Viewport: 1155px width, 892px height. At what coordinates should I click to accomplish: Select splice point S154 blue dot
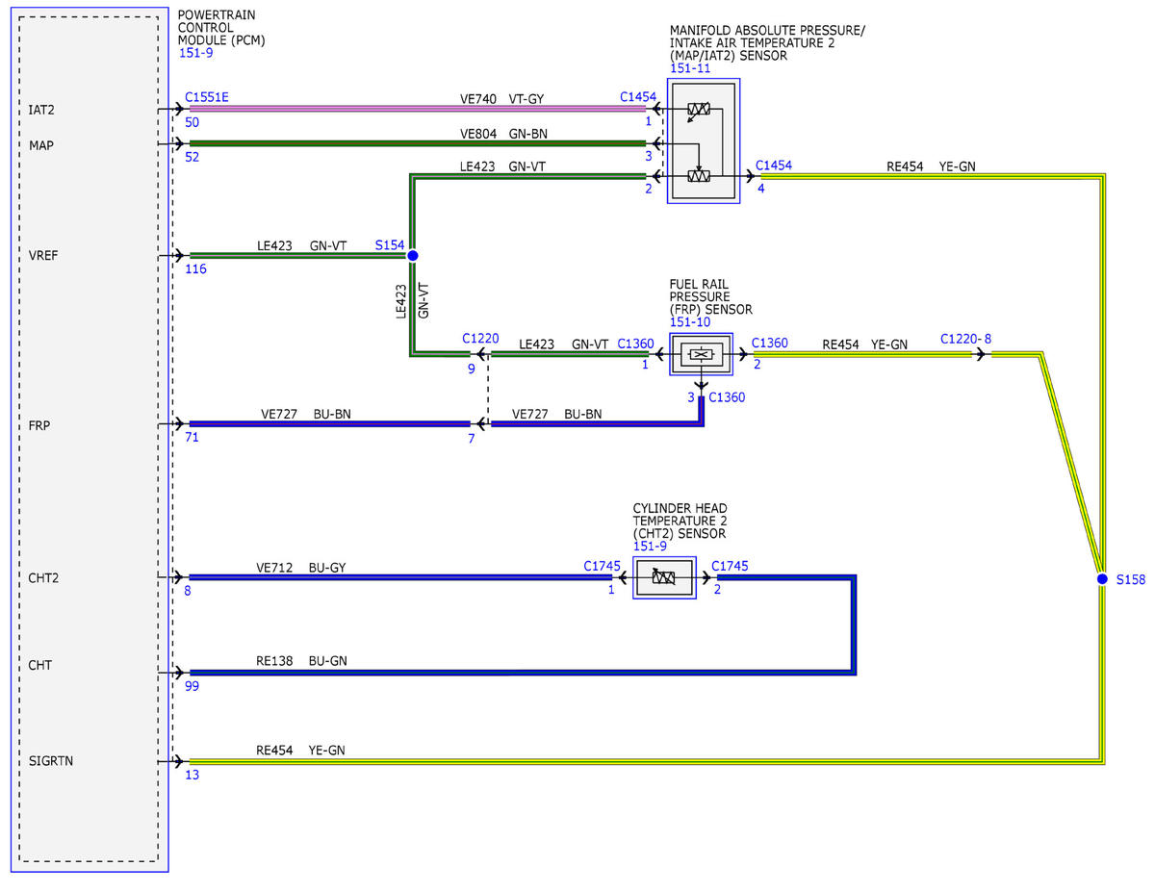[x=412, y=256]
